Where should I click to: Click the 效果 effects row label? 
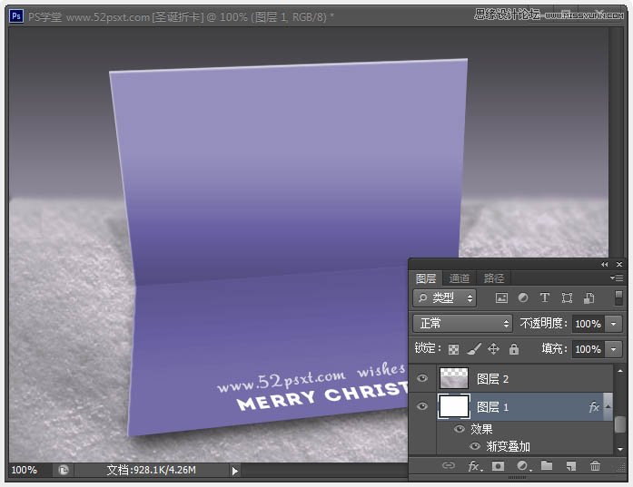click(x=481, y=429)
